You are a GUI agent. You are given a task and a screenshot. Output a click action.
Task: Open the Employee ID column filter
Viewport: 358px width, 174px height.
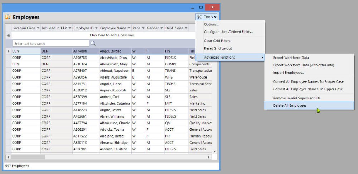[x=96, y=28]
